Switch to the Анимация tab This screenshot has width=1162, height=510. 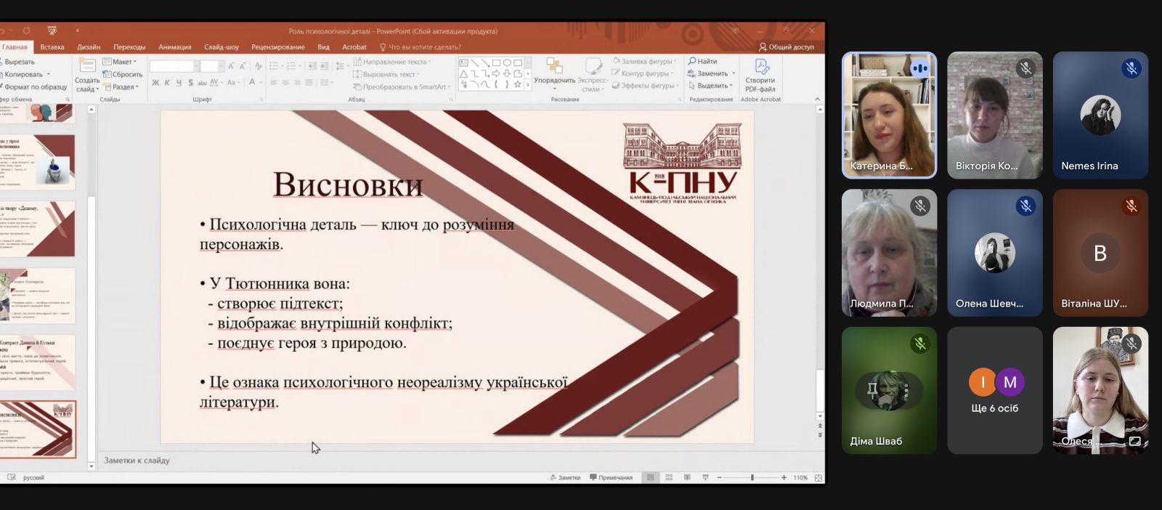click(175, 47)
